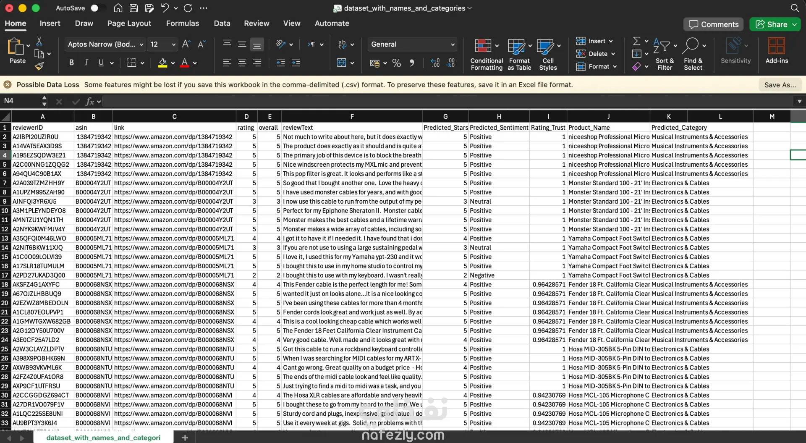
Task: Toggle the AutoSave switch
Action: click(97, 8)
